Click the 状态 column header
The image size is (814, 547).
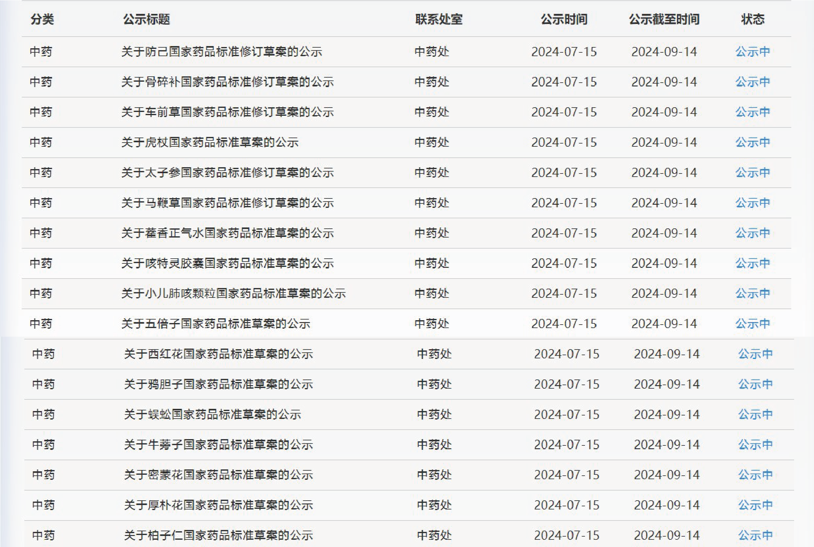752,19
